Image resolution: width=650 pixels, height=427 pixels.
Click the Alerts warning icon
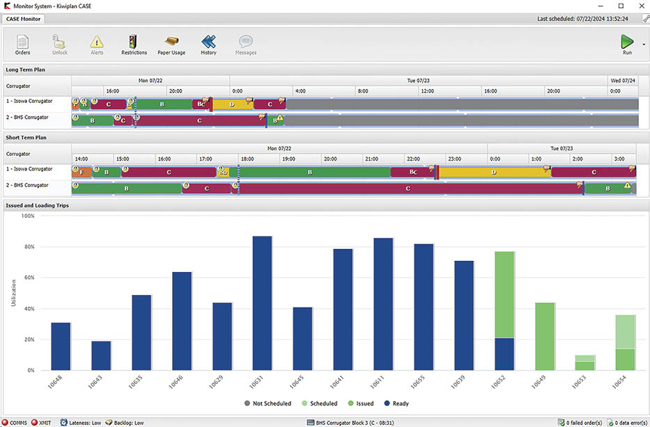(x=97, y=43)
